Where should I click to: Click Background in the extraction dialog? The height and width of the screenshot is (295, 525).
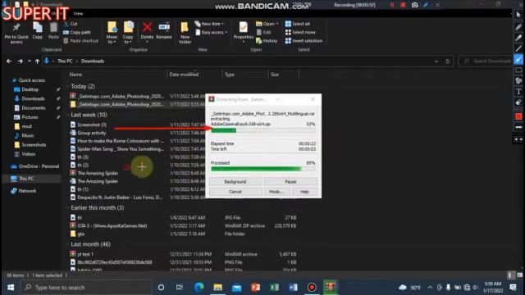coord(235,182)
